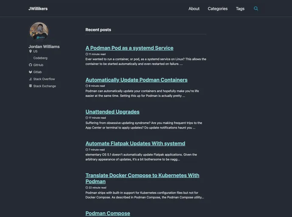Open Automate Flatpak Updates With systemd post
This screenshot has height=217, width=292.
coord(135,144)
